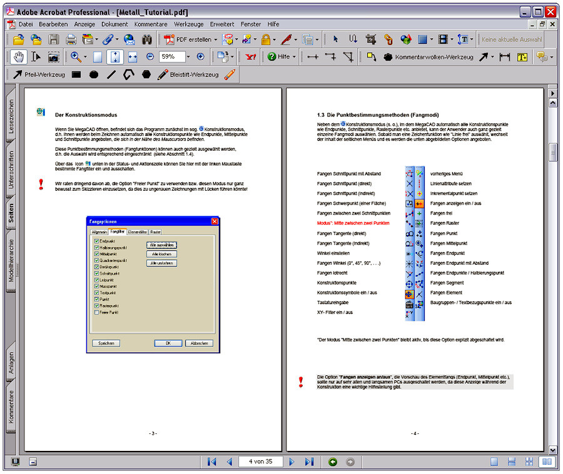Image resolution: width=563 pixels, height=474 pixels.
Task: Click the page number field showing 4 von 35
Action: [261, 461]
